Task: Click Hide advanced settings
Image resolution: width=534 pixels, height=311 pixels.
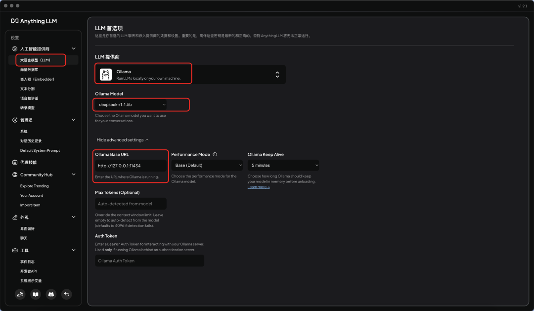Action: coord(122,139)
